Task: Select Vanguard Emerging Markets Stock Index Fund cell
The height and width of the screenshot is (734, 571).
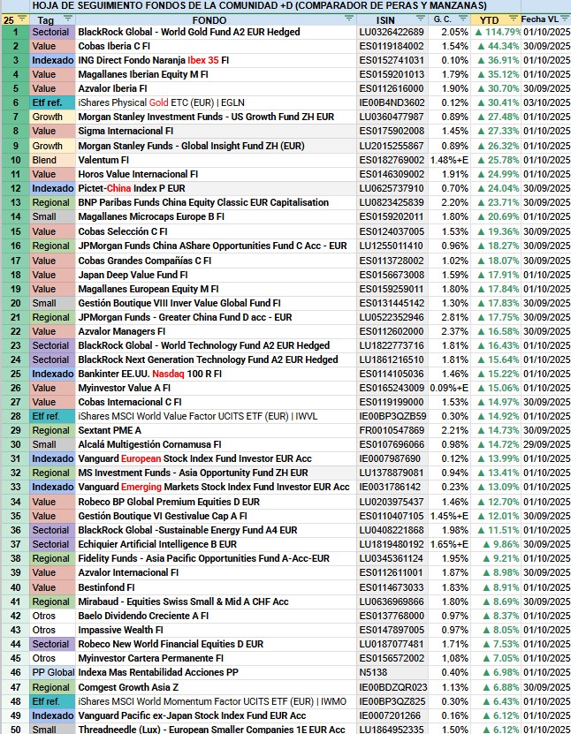Action: pos(213,487)
